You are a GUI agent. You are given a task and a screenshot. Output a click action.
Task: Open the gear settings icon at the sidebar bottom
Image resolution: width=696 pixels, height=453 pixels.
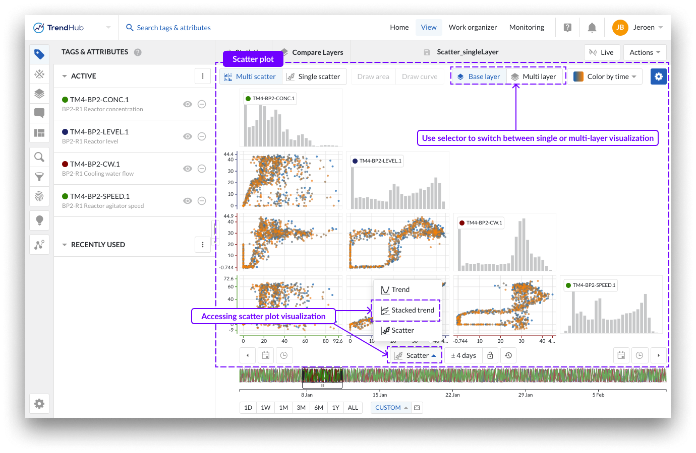39,404
